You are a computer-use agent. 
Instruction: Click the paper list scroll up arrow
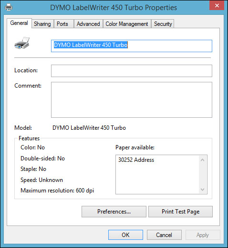[202, 160]
